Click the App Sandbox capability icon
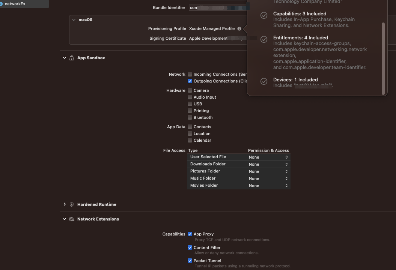The image size is (396, 270). pyautogui.click(x=71, y=58)
